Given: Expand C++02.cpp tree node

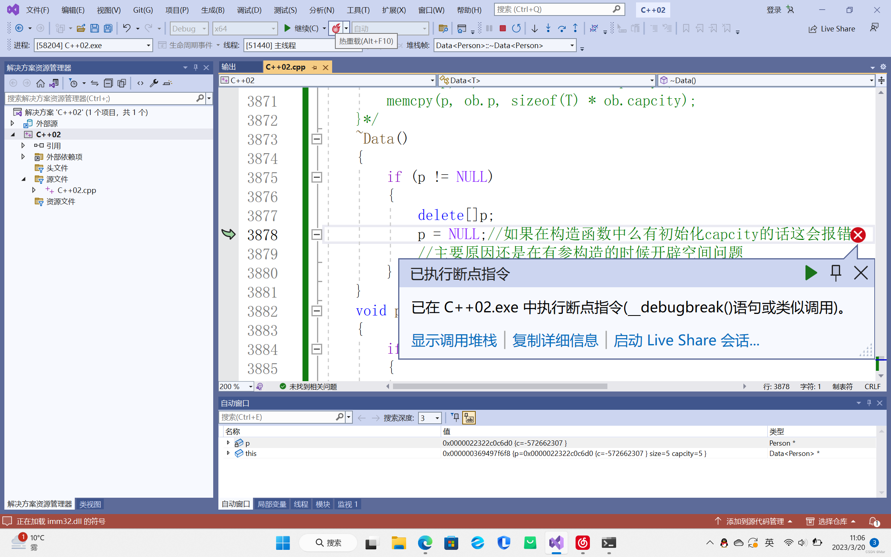Looking at the screenshot, I should coord(34,190).
